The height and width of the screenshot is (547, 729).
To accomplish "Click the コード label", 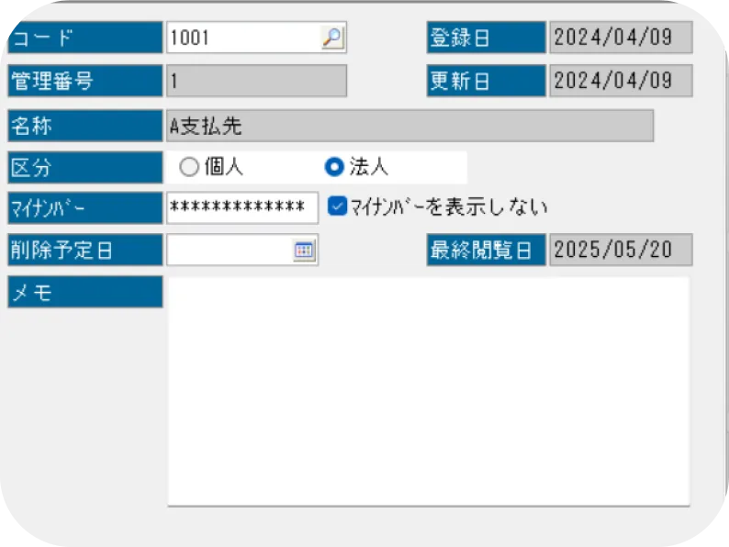I will tap(84, 38).
